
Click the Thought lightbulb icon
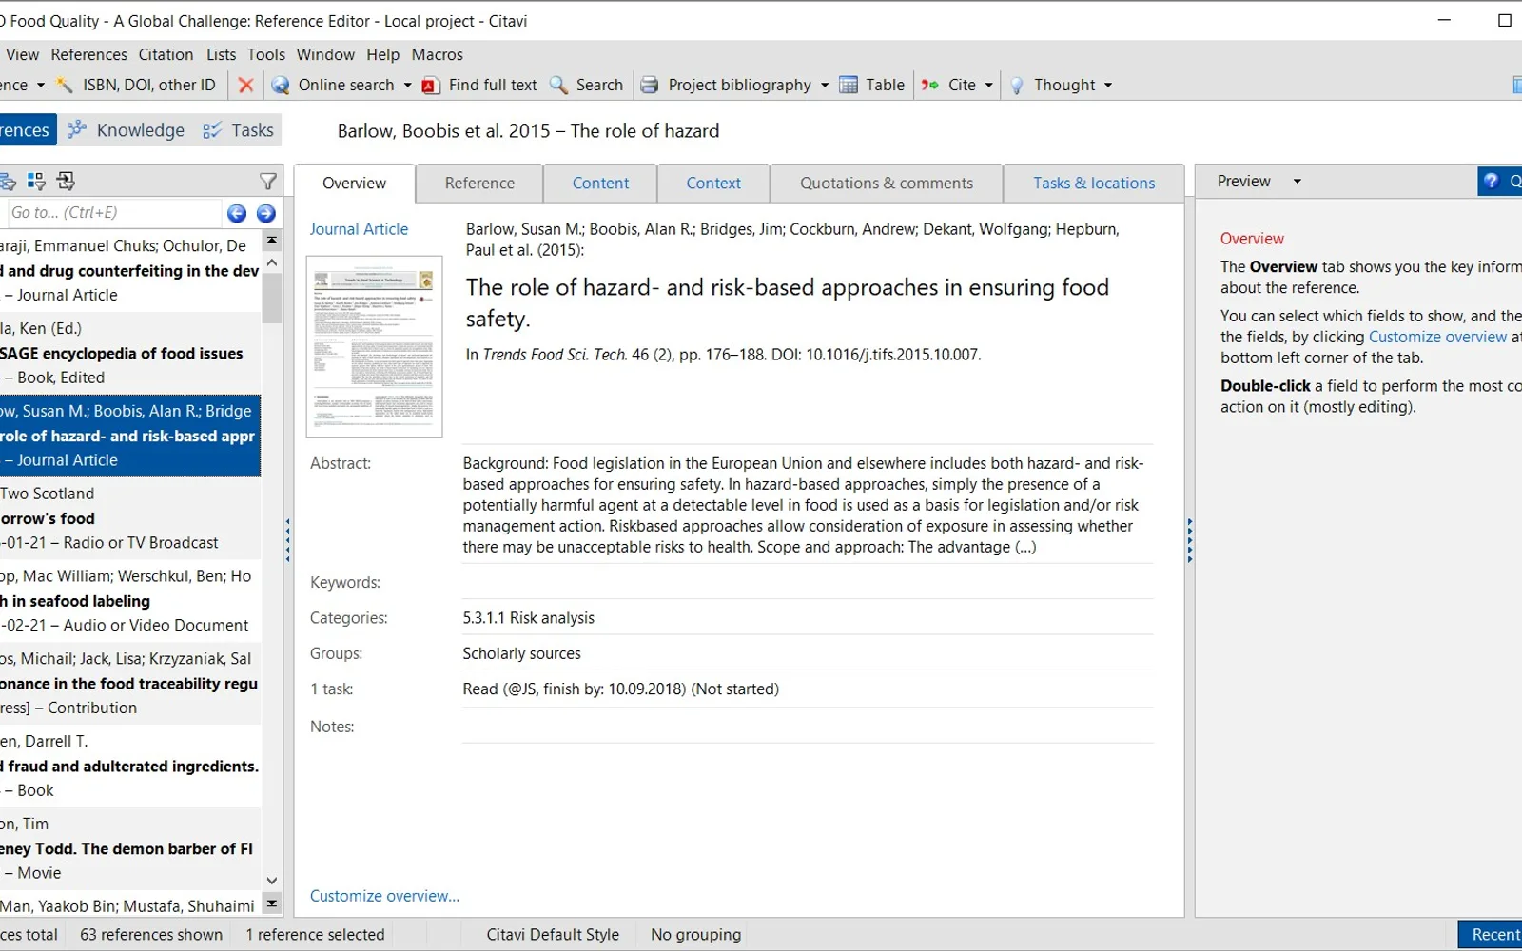click(x=1016, y=85)
